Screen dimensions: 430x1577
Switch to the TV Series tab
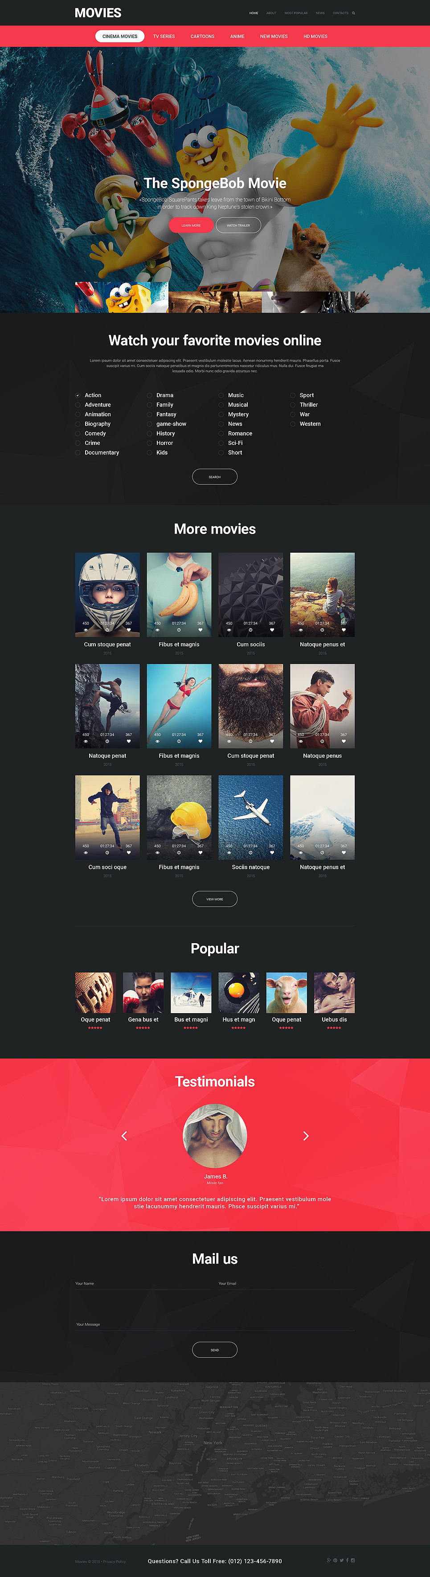(x=164, y=36)
